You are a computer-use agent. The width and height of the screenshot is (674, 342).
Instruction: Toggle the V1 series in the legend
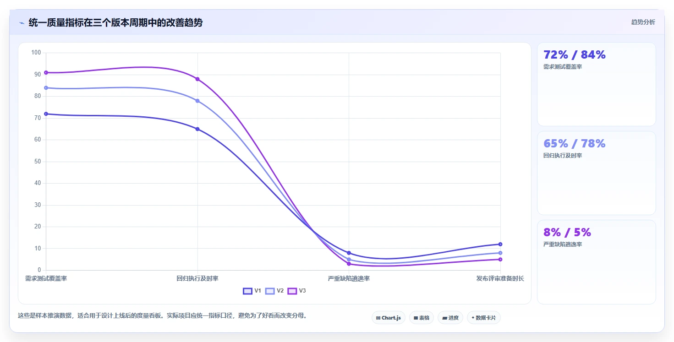(252, 291)
